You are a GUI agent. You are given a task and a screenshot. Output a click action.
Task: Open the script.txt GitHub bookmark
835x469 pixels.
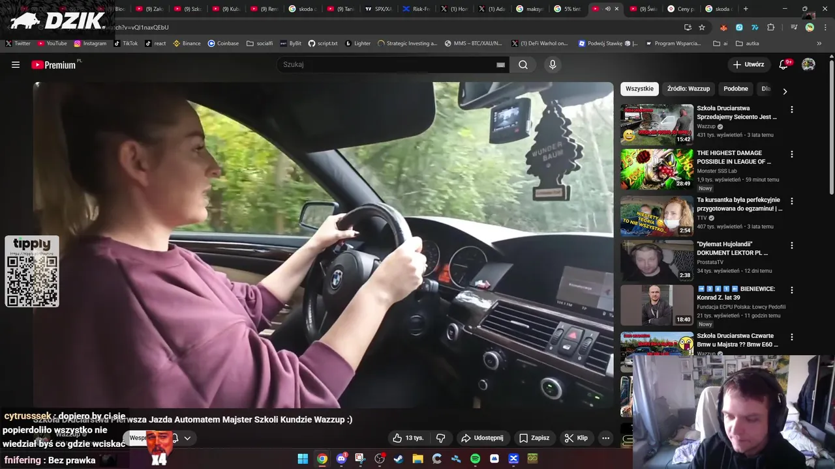[x=323, y=43]
